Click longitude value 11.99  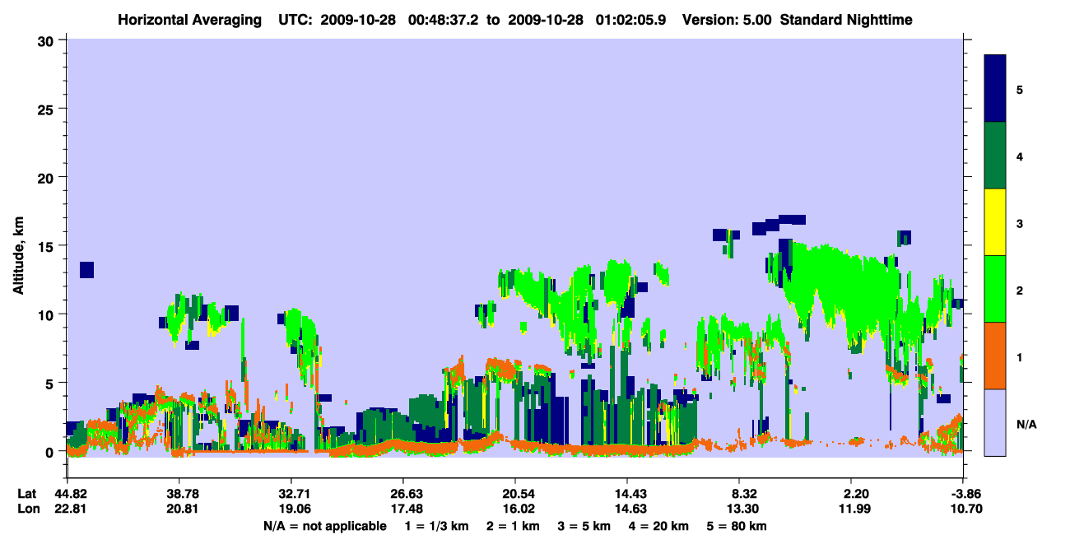tap(856, 509)
